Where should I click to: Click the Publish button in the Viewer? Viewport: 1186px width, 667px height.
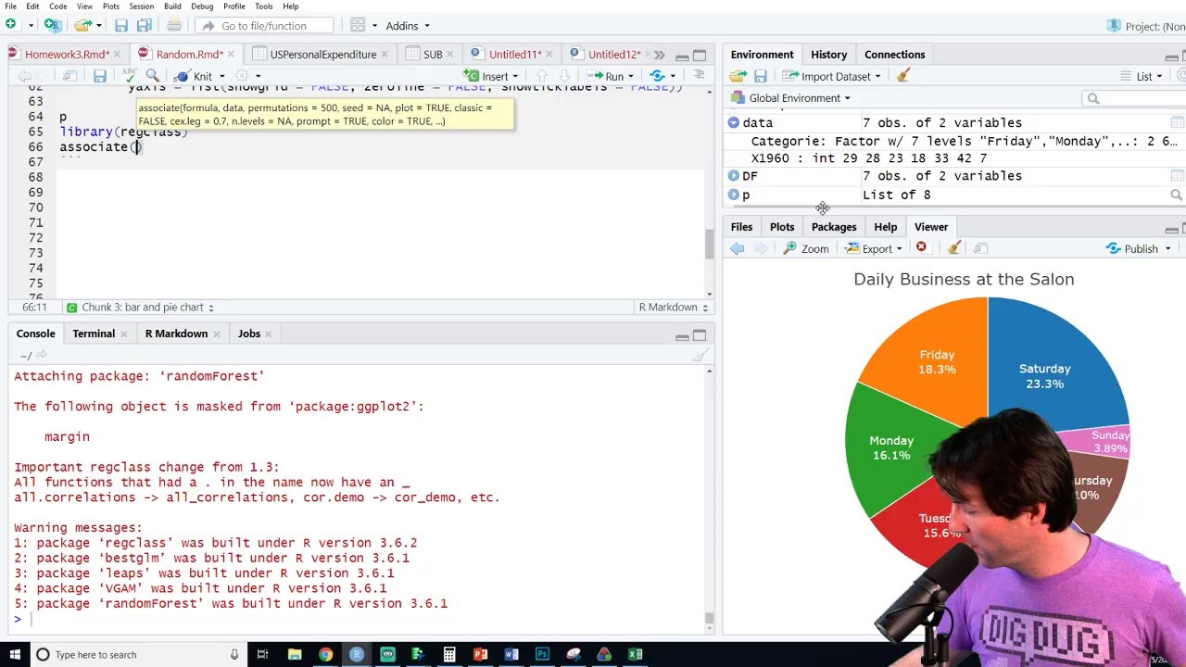click(x=1131, y=248)
